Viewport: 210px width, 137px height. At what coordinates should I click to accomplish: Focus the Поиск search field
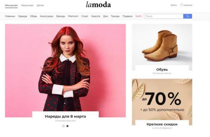[164, 16]
